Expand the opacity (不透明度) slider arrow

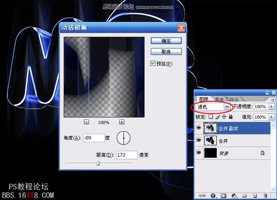coord(272,106)
